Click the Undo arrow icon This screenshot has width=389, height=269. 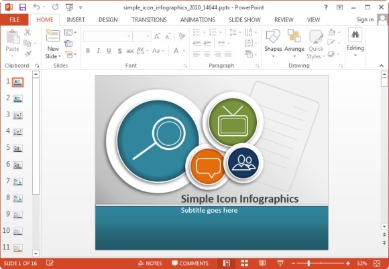point(37,7)
